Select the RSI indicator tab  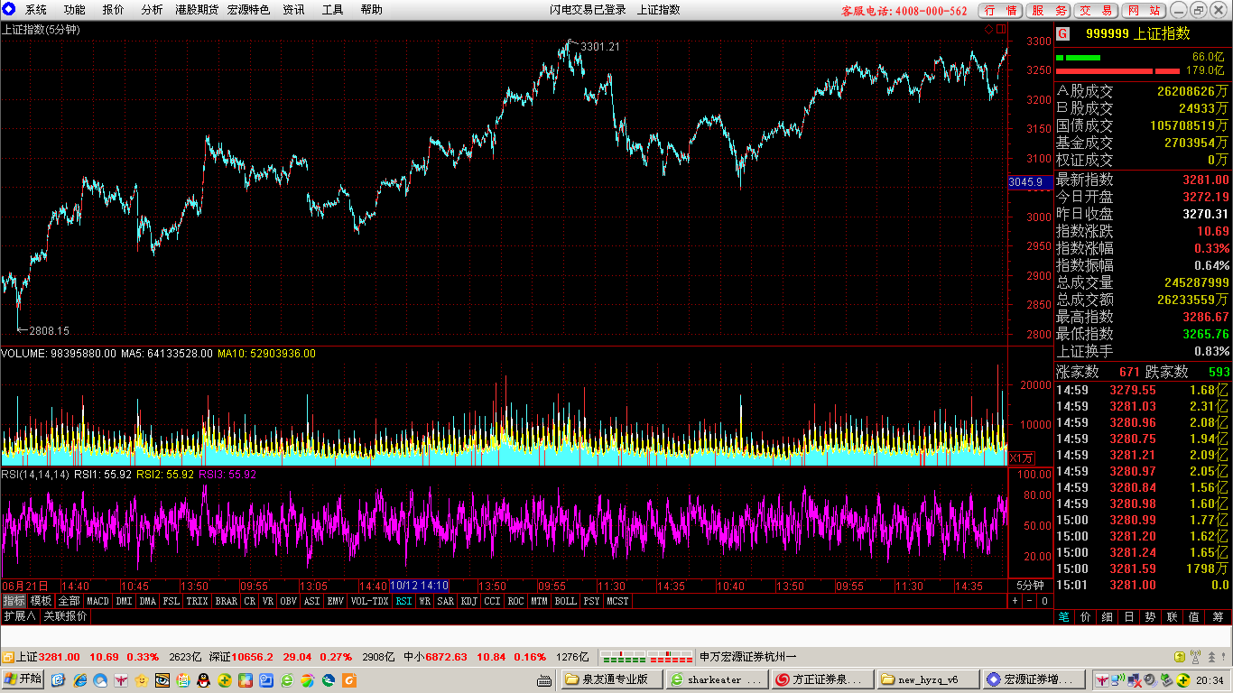[x=403, y=601]
